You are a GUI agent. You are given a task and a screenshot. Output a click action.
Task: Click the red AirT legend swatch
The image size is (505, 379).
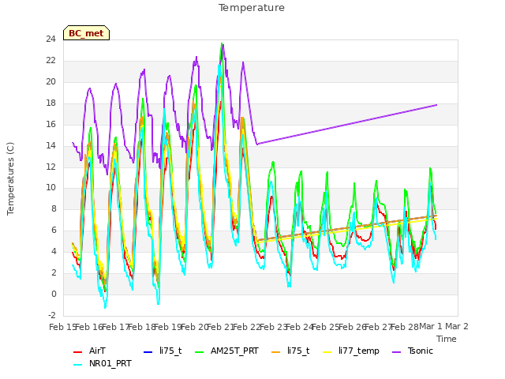coord(77,352)
